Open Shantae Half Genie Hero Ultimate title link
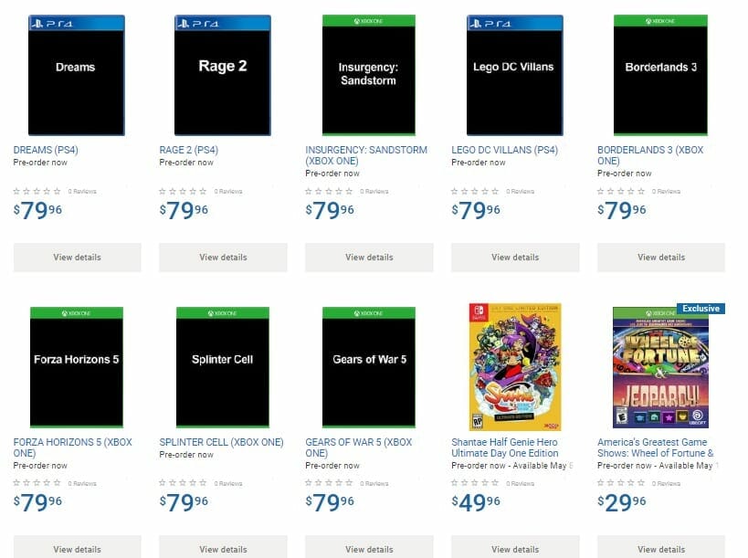 tap(505, 447)
